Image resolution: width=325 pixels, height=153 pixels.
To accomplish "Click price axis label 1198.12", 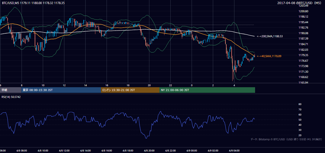I will click(x=303, y=17).
